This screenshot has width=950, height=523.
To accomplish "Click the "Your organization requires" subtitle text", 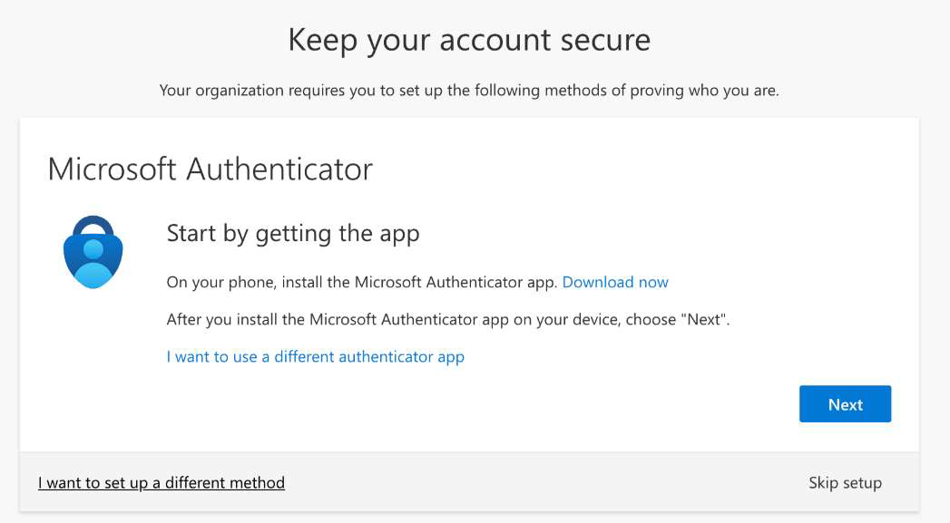I will click(x=469, y=91).
